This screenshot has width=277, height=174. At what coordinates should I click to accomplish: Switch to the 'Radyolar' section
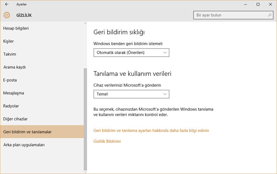point(11,106)
